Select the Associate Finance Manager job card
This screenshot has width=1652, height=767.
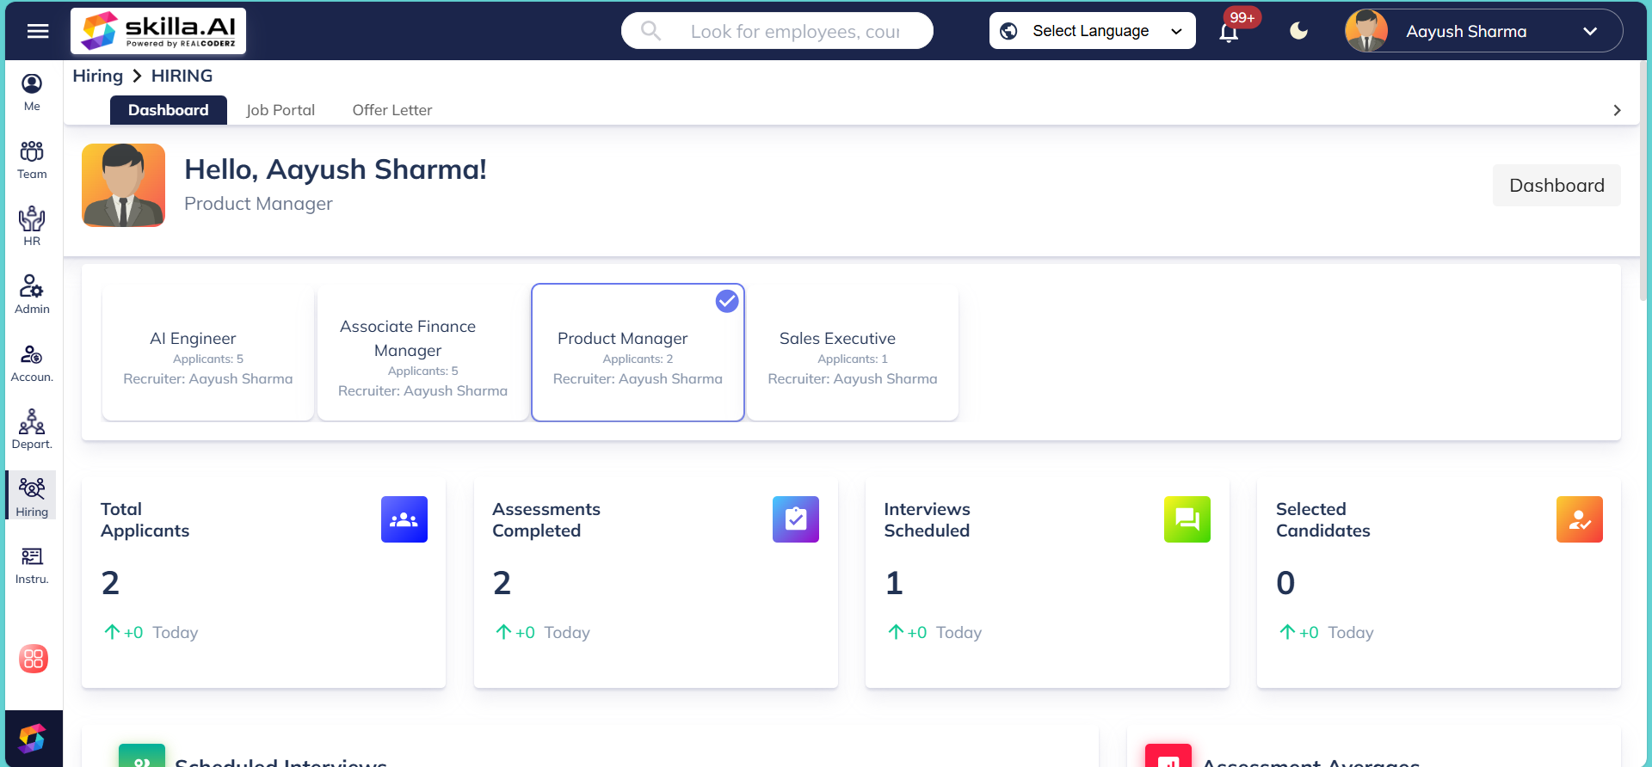point(422,353)
